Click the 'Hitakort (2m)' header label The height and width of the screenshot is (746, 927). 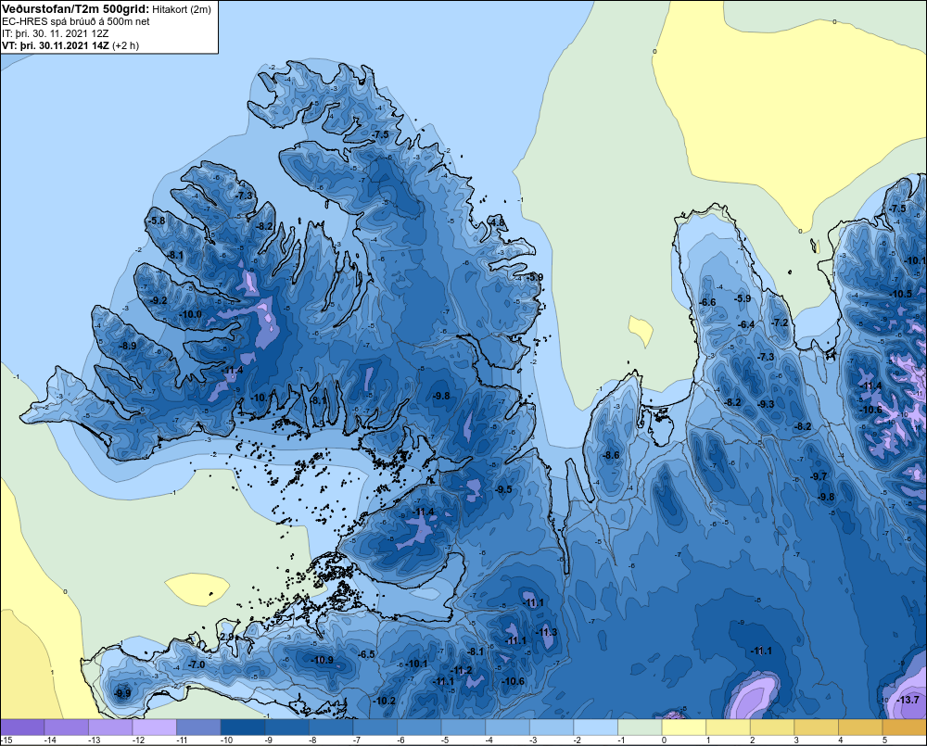coord(182,9)
